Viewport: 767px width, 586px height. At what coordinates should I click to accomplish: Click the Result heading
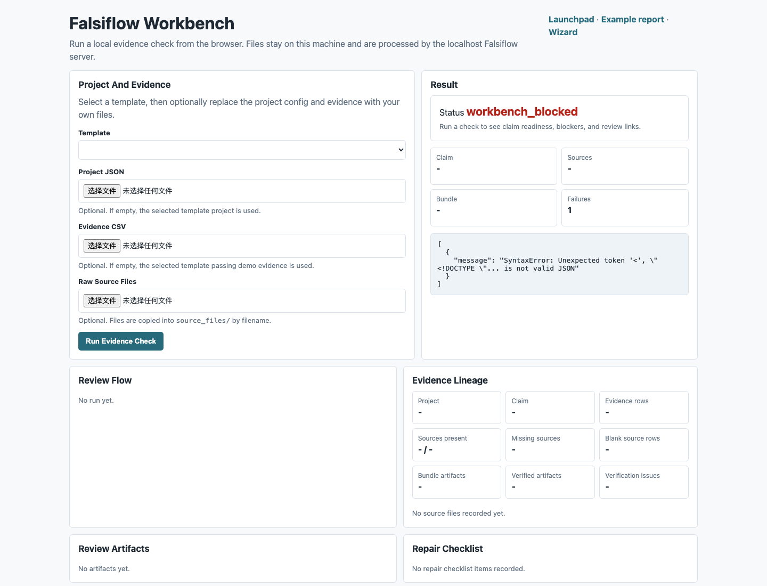coord(444,85)
